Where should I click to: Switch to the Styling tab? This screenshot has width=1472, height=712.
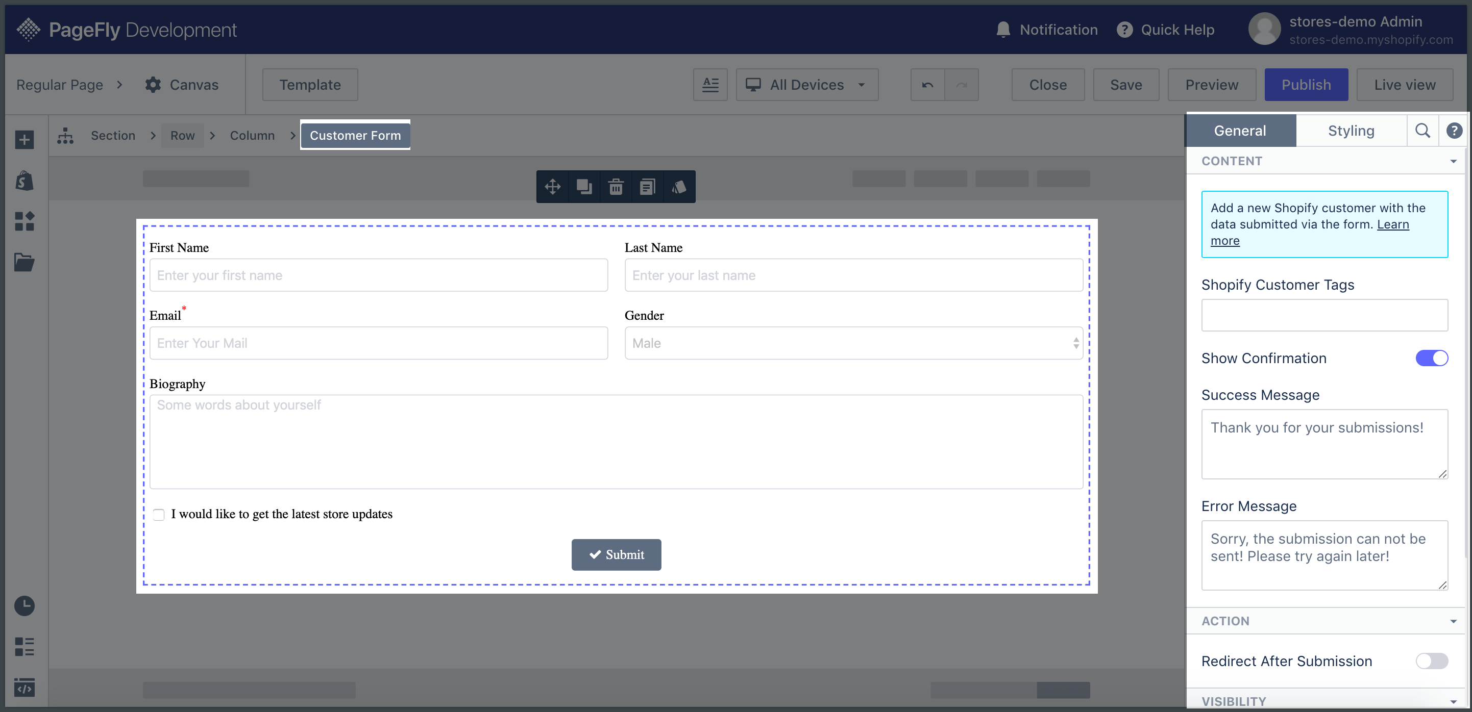1351,131
